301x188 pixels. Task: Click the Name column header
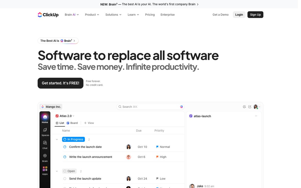pyautogui.click(x=66, y=131)
